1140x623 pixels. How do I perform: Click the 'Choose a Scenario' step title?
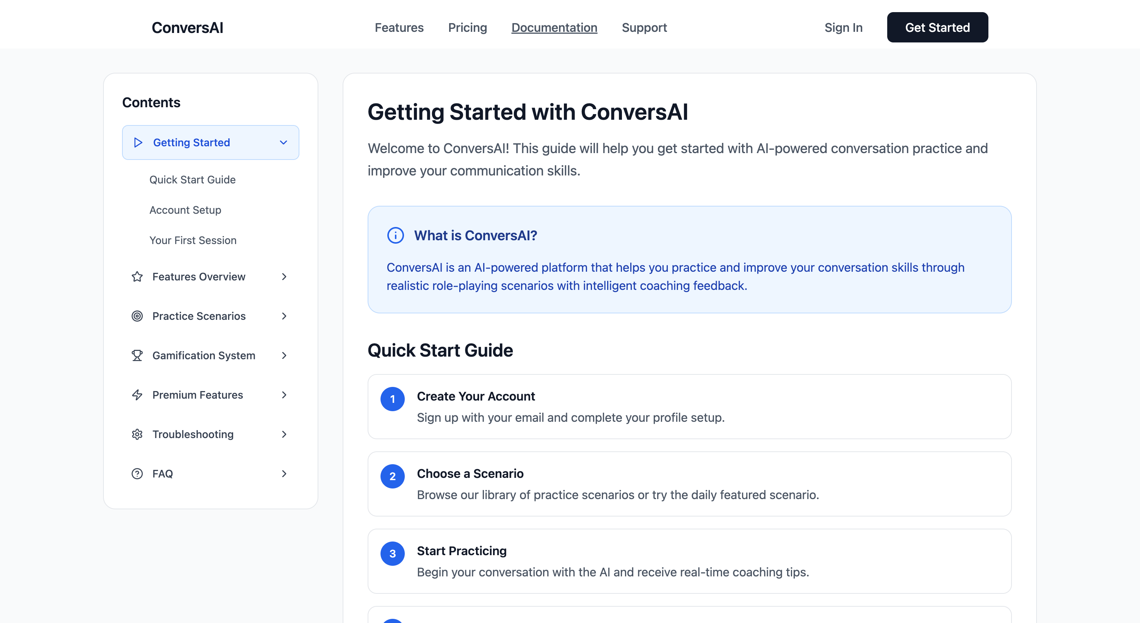pyautogui.click(x=470, y=473)
